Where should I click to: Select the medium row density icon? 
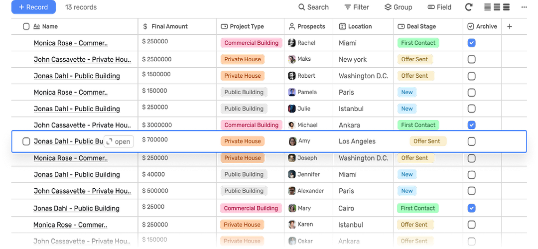click(x=497, y=7)
